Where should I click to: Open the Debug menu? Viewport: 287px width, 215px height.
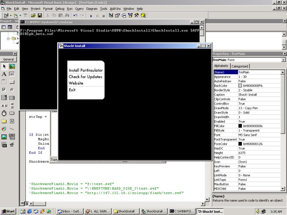click(x=60, y=9)
